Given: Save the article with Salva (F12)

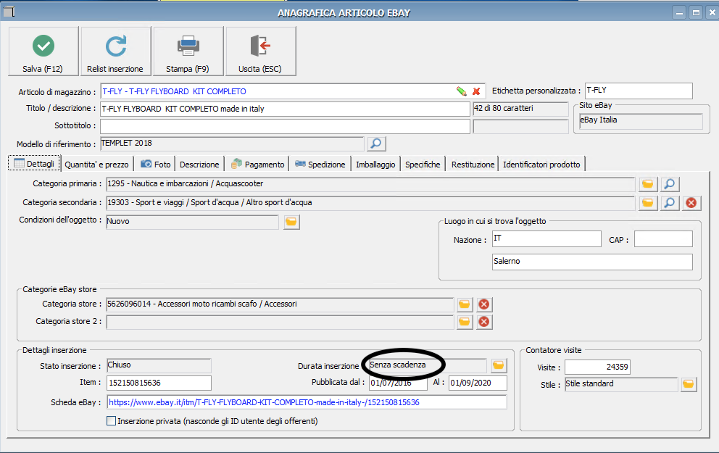Looking at the screenshot, I should pos(43,51).
